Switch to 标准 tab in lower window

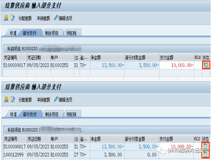point(13,114)
